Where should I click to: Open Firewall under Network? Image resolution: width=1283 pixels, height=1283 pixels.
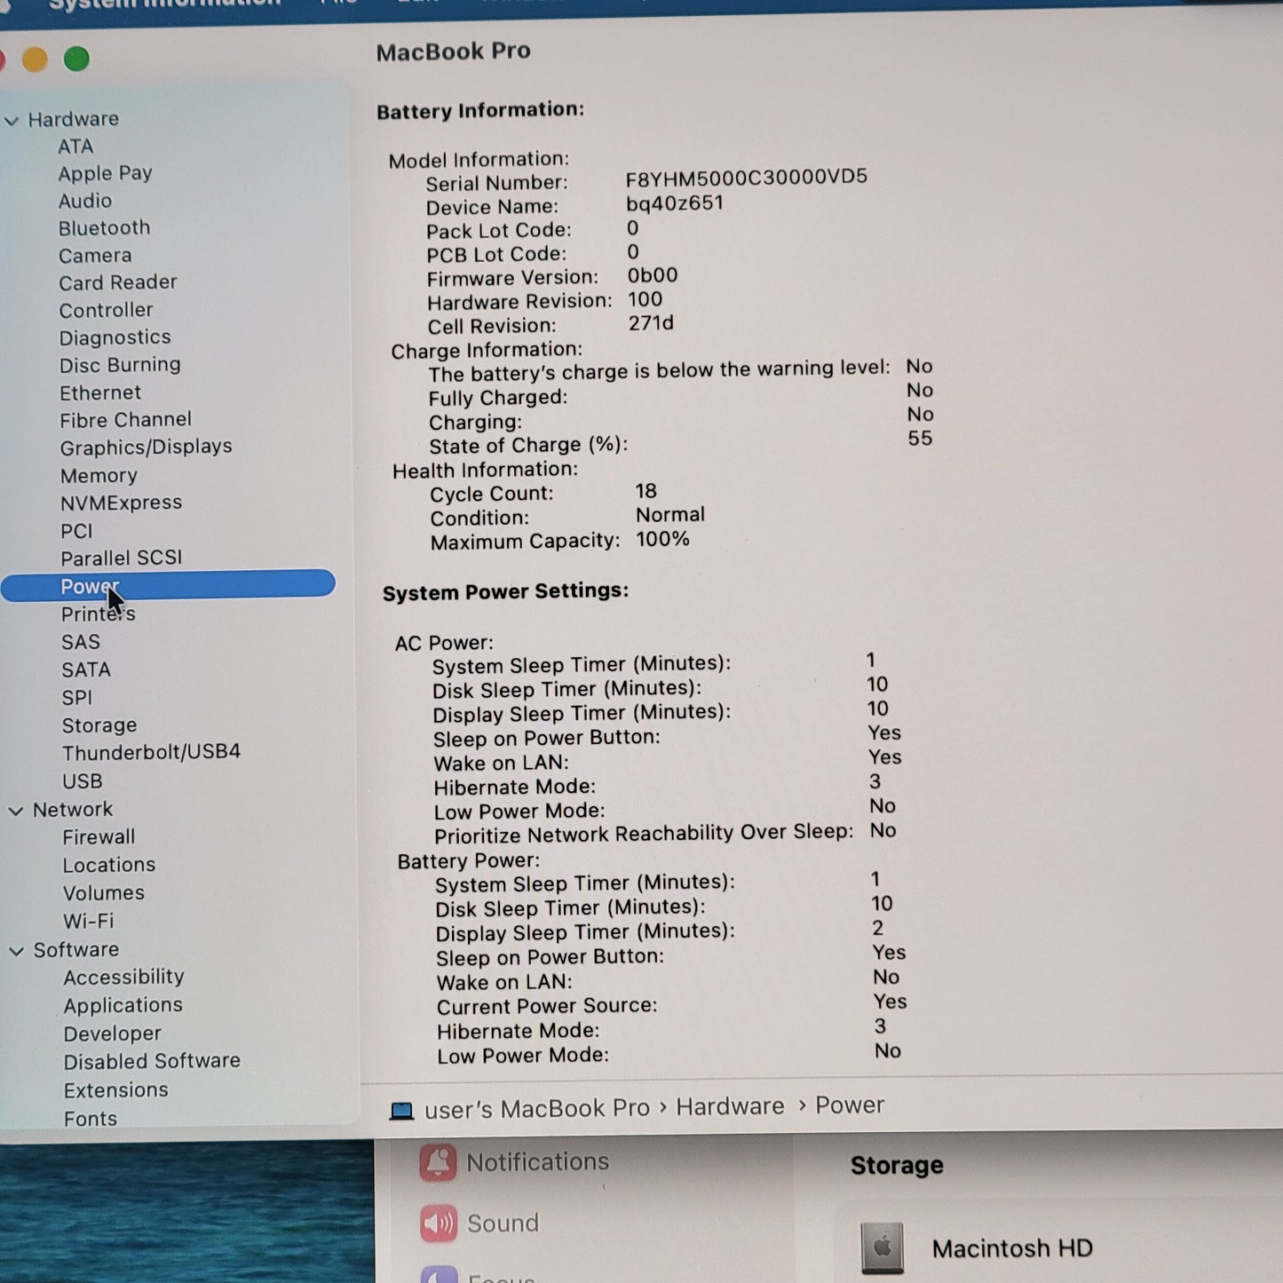tap(99, 837)
